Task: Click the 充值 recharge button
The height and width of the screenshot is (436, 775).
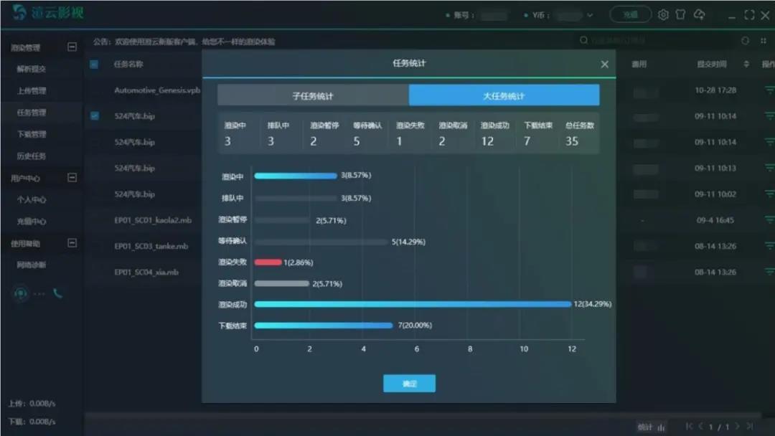Action: tap(630, 15)
